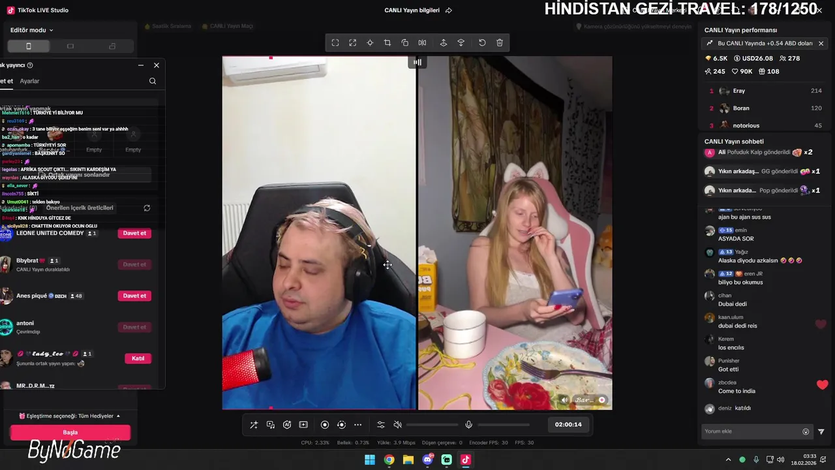Open Discord from taskbar

[x=427, y=460]
